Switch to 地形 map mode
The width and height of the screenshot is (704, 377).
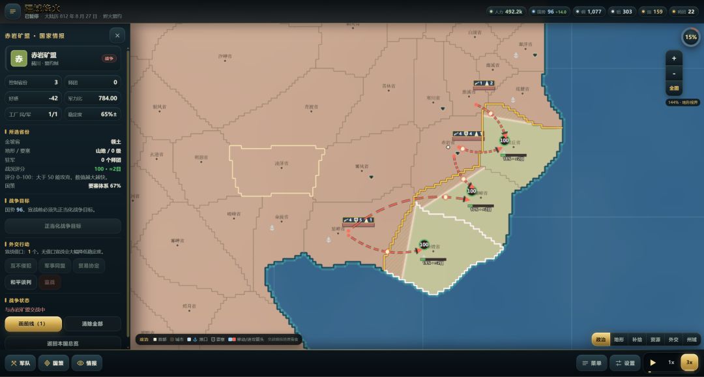pyautogui.click(x=619, y=340)
